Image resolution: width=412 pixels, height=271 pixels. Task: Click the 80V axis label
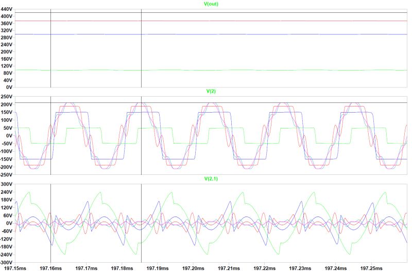[x=8, y=73]
